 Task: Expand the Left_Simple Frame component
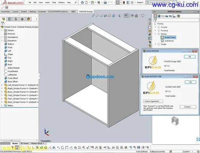point(2,85)
